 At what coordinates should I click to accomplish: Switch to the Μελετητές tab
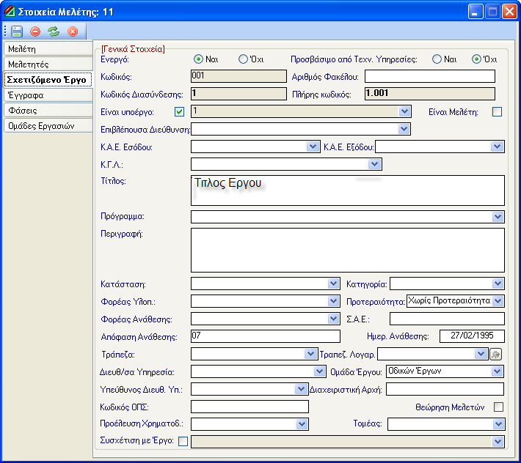point(48,64)
